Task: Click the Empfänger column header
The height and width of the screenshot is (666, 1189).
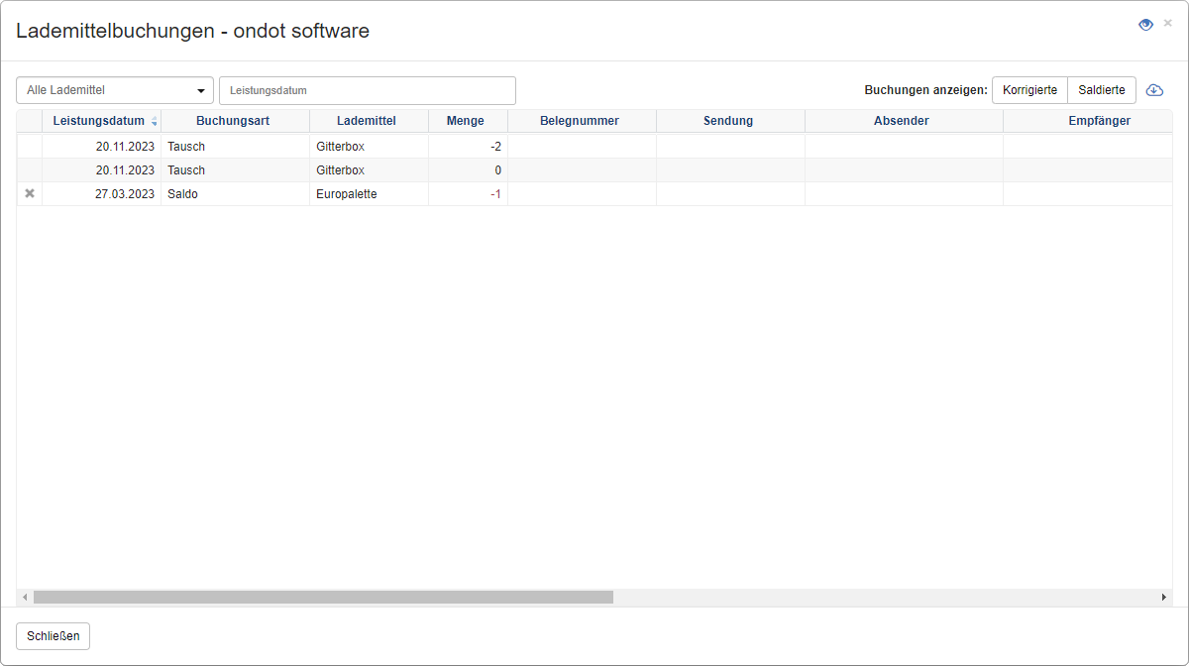Action: click(1099, 121)
